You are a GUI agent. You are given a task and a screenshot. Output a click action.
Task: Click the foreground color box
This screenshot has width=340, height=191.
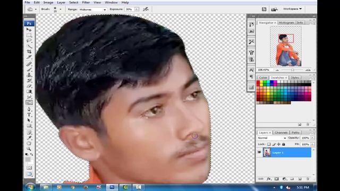(28, 159)
